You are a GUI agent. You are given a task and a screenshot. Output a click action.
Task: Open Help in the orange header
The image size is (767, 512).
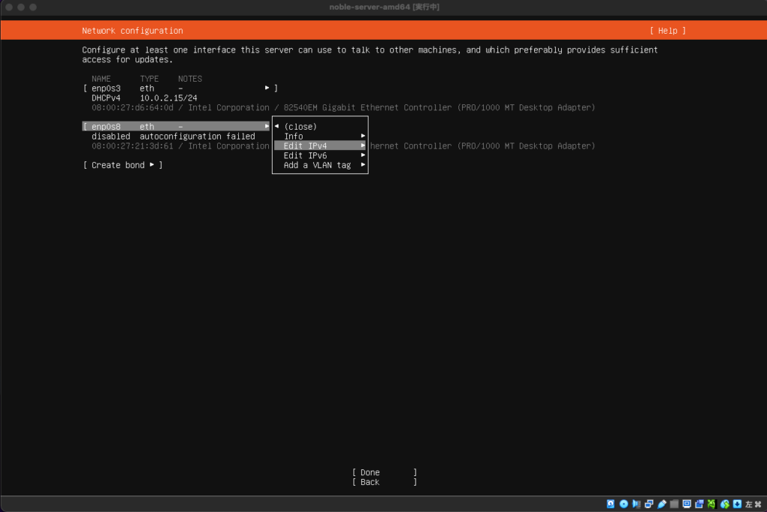[667, 31]
